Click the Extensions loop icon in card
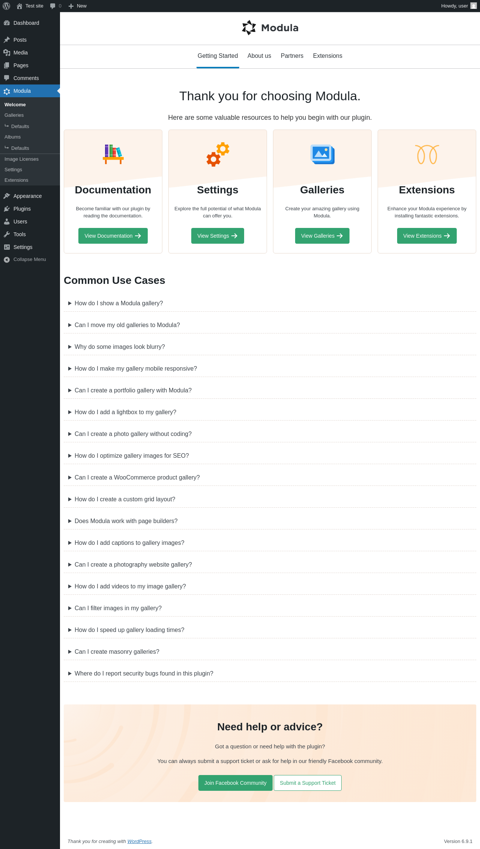Image resolution: width=480 pixels, height=849 pixels. pyautogui.click(x=427, y=154)
